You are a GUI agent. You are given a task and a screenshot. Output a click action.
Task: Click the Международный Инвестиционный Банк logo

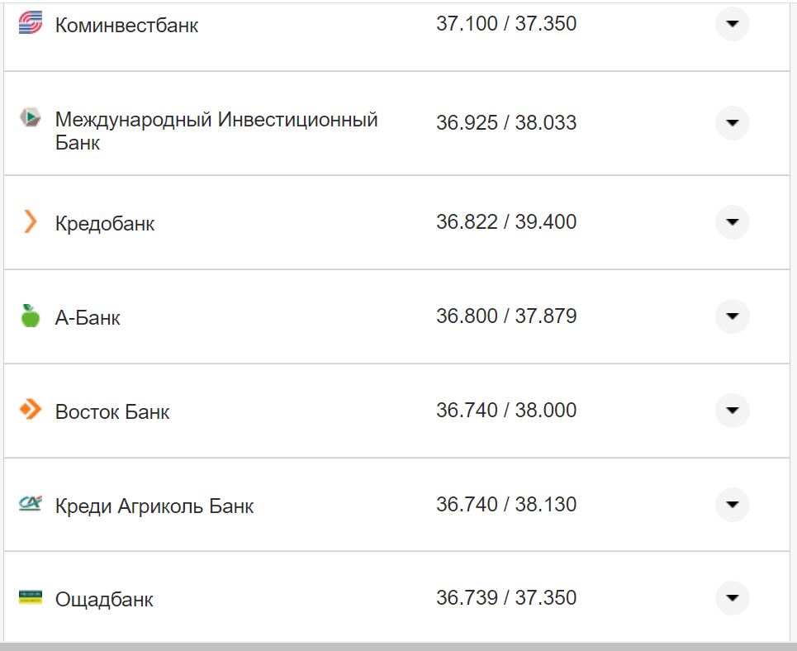pos(31,118)
